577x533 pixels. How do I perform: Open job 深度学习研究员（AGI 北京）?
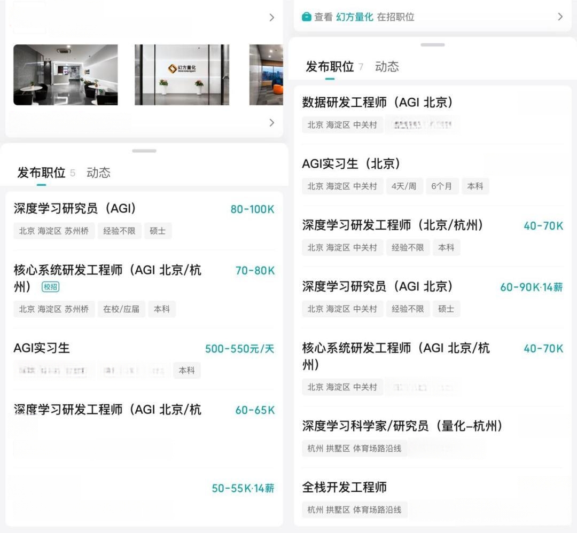click(x=377, y=287)
